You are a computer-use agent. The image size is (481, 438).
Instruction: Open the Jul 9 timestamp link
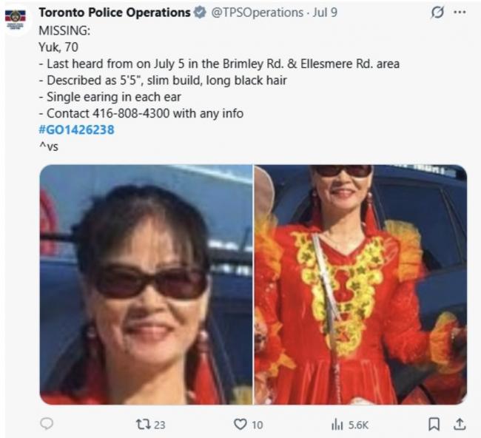[x=325, y=13]
